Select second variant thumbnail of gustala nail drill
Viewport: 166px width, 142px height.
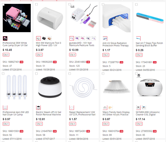click(x=77, y=38)
